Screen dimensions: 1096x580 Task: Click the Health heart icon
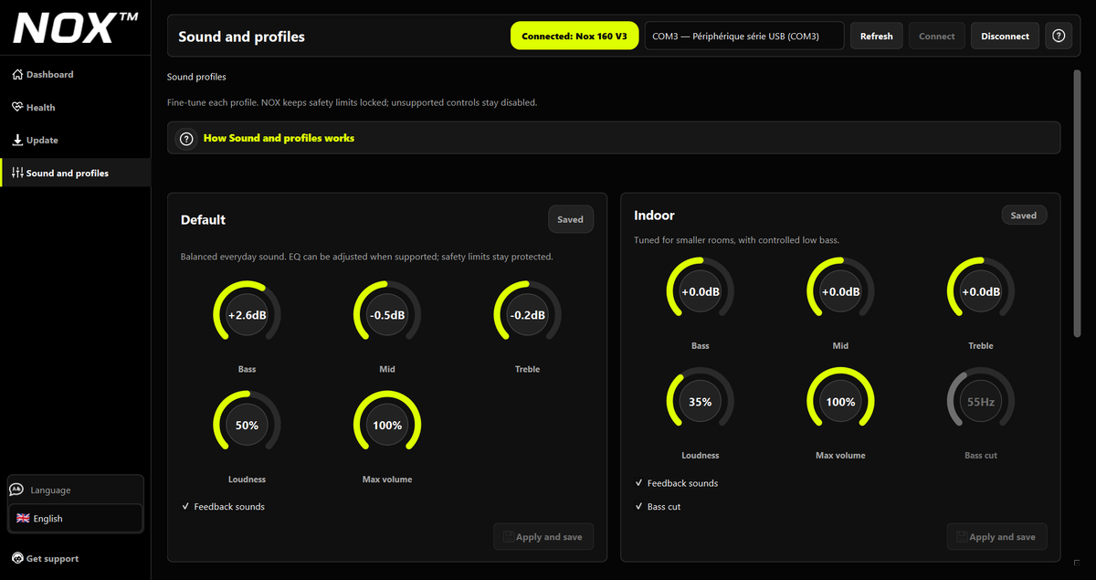click(17, 107)
